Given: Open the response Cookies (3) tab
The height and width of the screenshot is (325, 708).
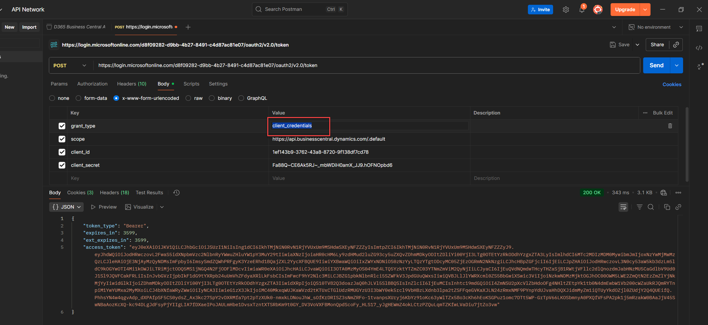Looking at the screenshot, I should tap(80, 193).
